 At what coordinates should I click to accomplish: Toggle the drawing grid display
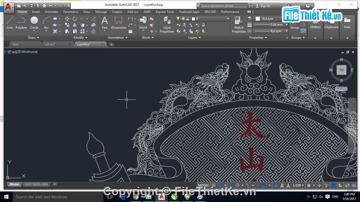pyautogui.click(x=214, y=185)
